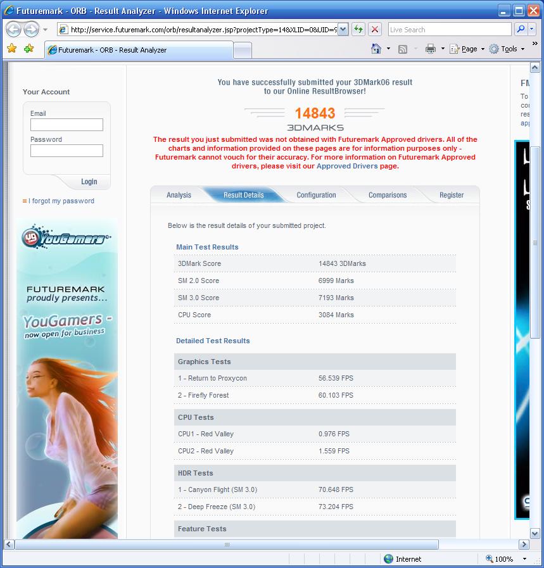
Task: Click the 'Detailed Test Results' heading
Action: pyautogui.click(x=213, y=341)
